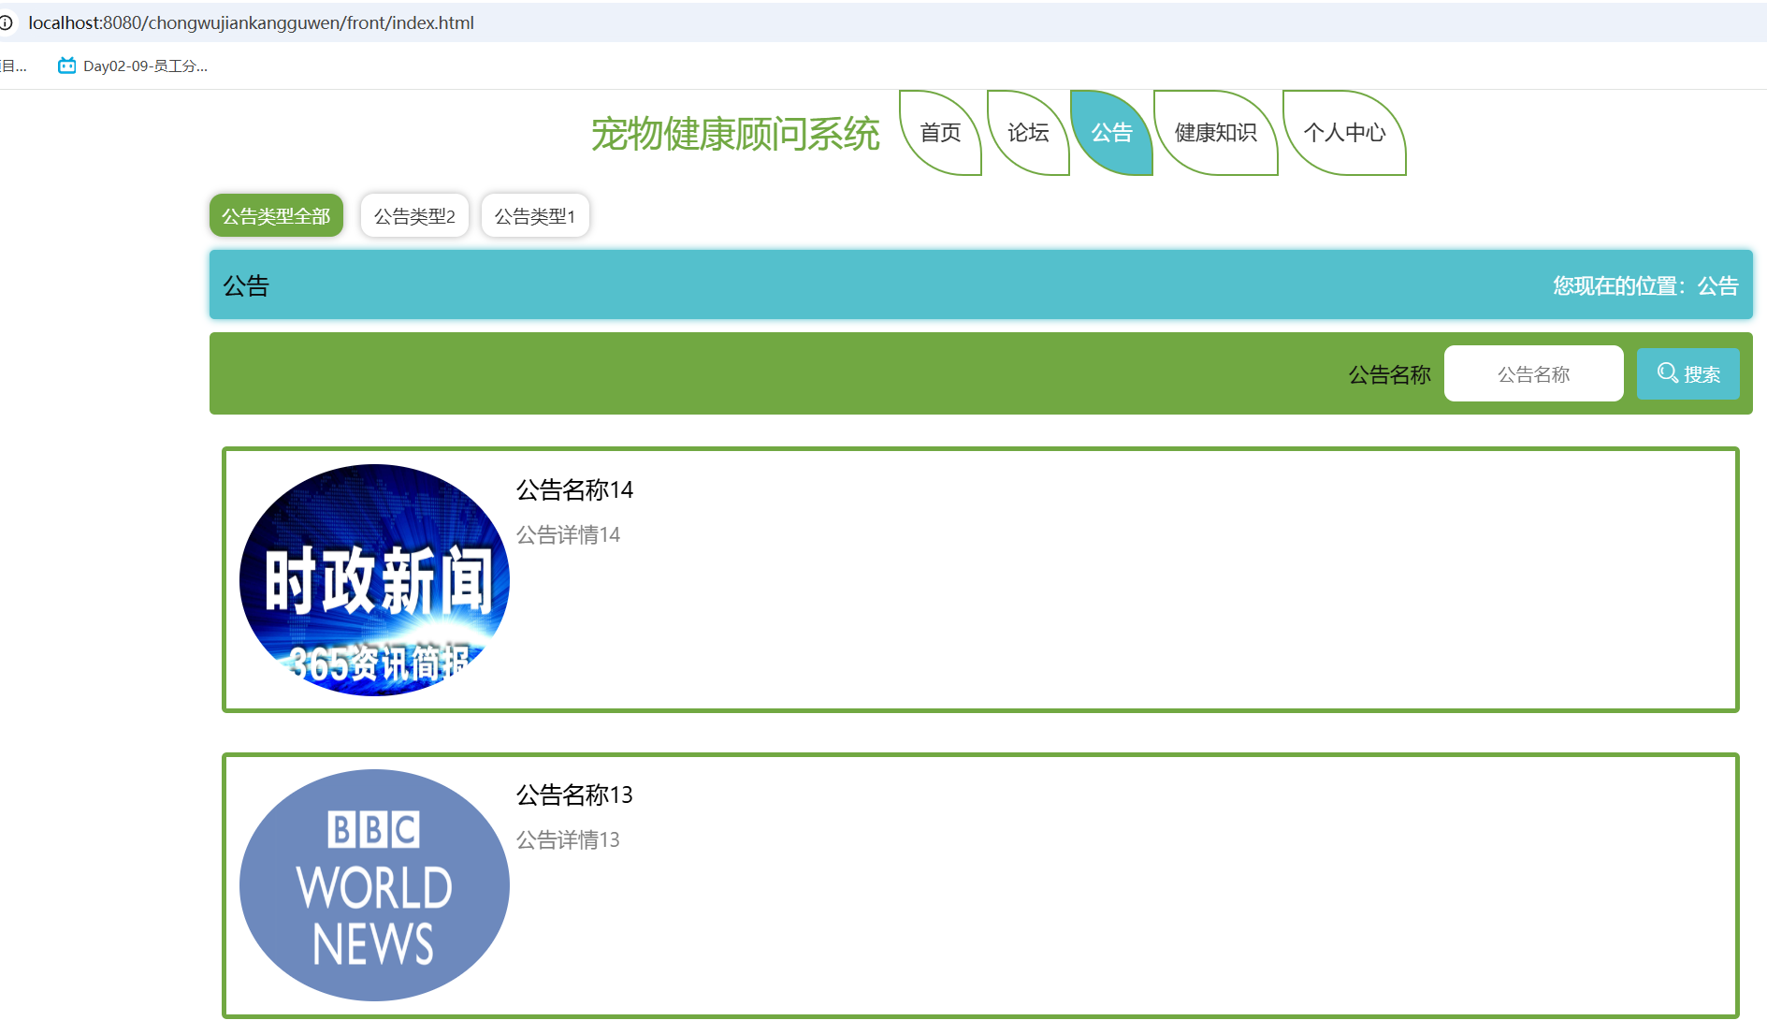
Task: Click the BBC World News thumbnail of 公告名称13
Action: [374, 885]
